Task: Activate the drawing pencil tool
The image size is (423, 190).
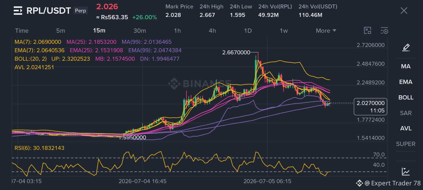Action: (406, 47)
